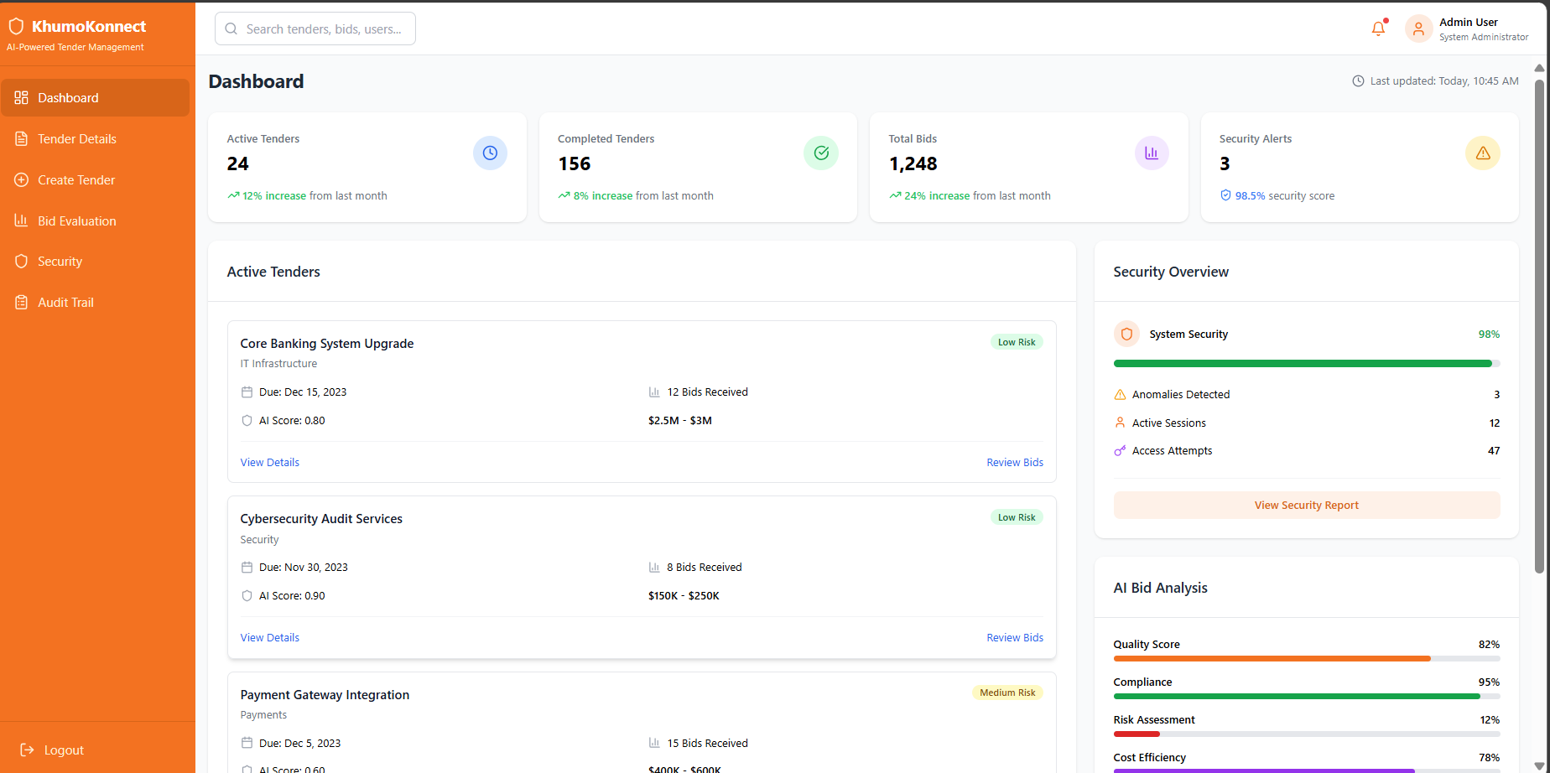
Task: Open the Audit Trail page
Action: click(x=95, y=302)
